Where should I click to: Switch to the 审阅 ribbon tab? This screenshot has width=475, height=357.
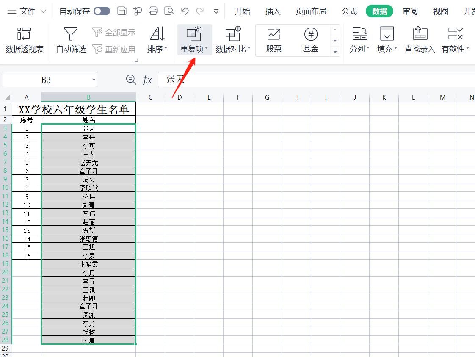click(410, 11)
